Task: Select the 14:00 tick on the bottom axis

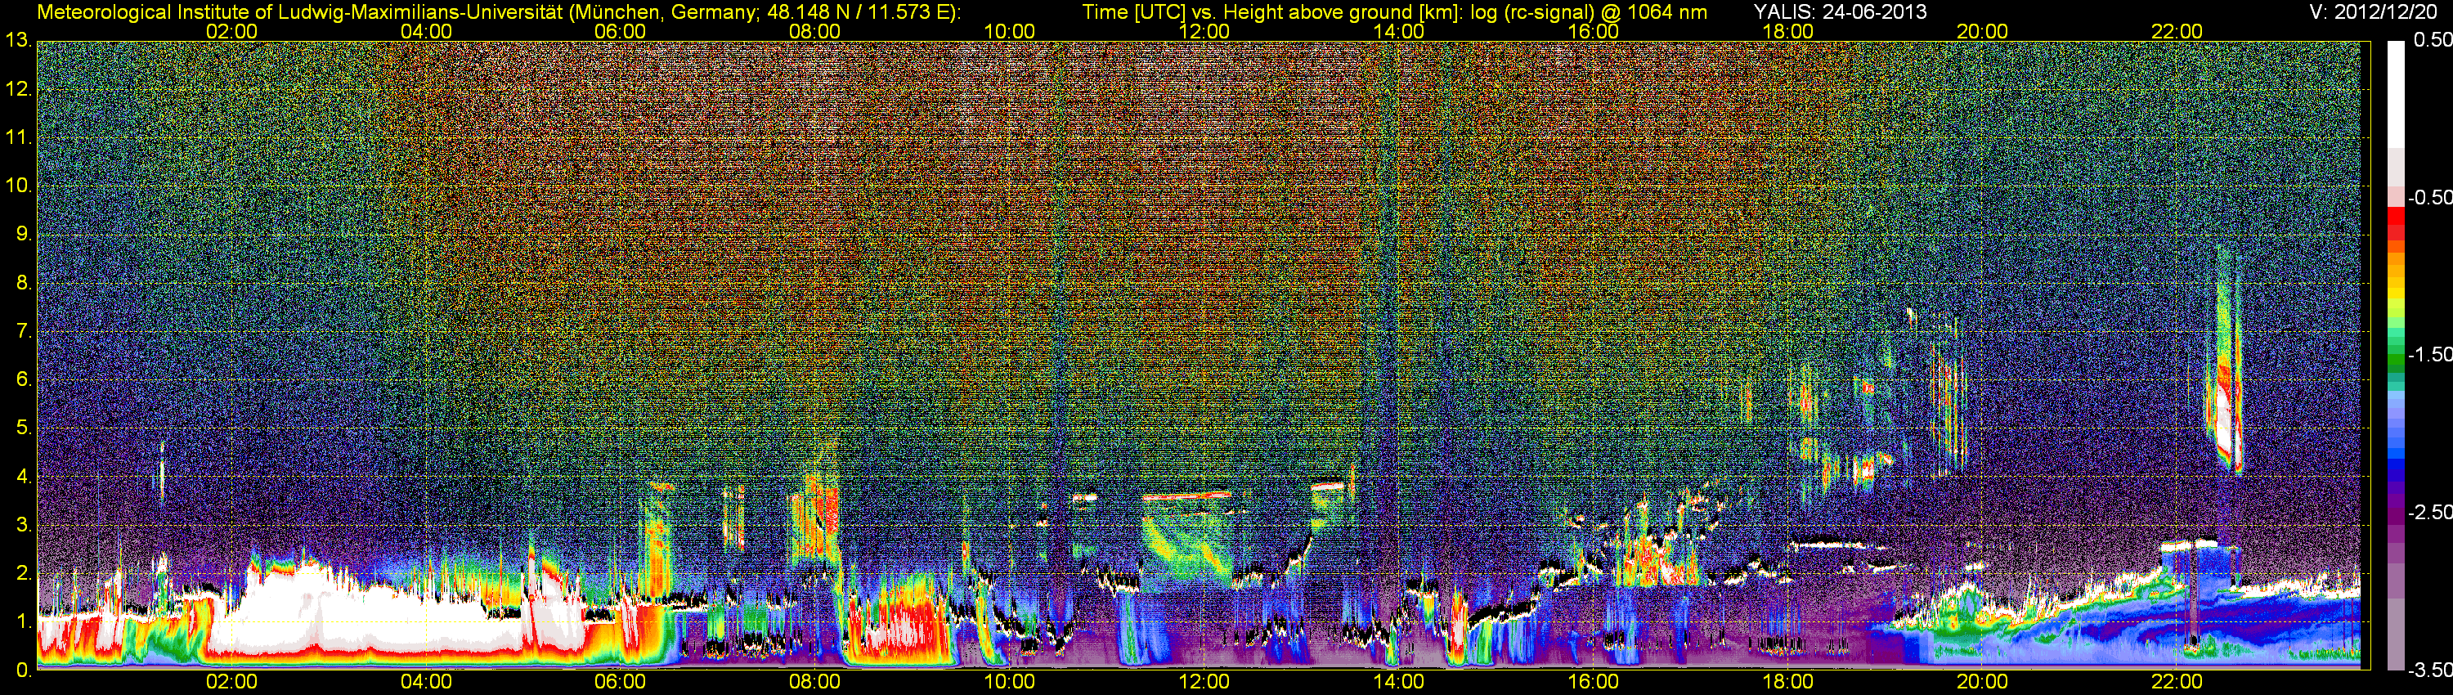Action: click(1399, 682)
